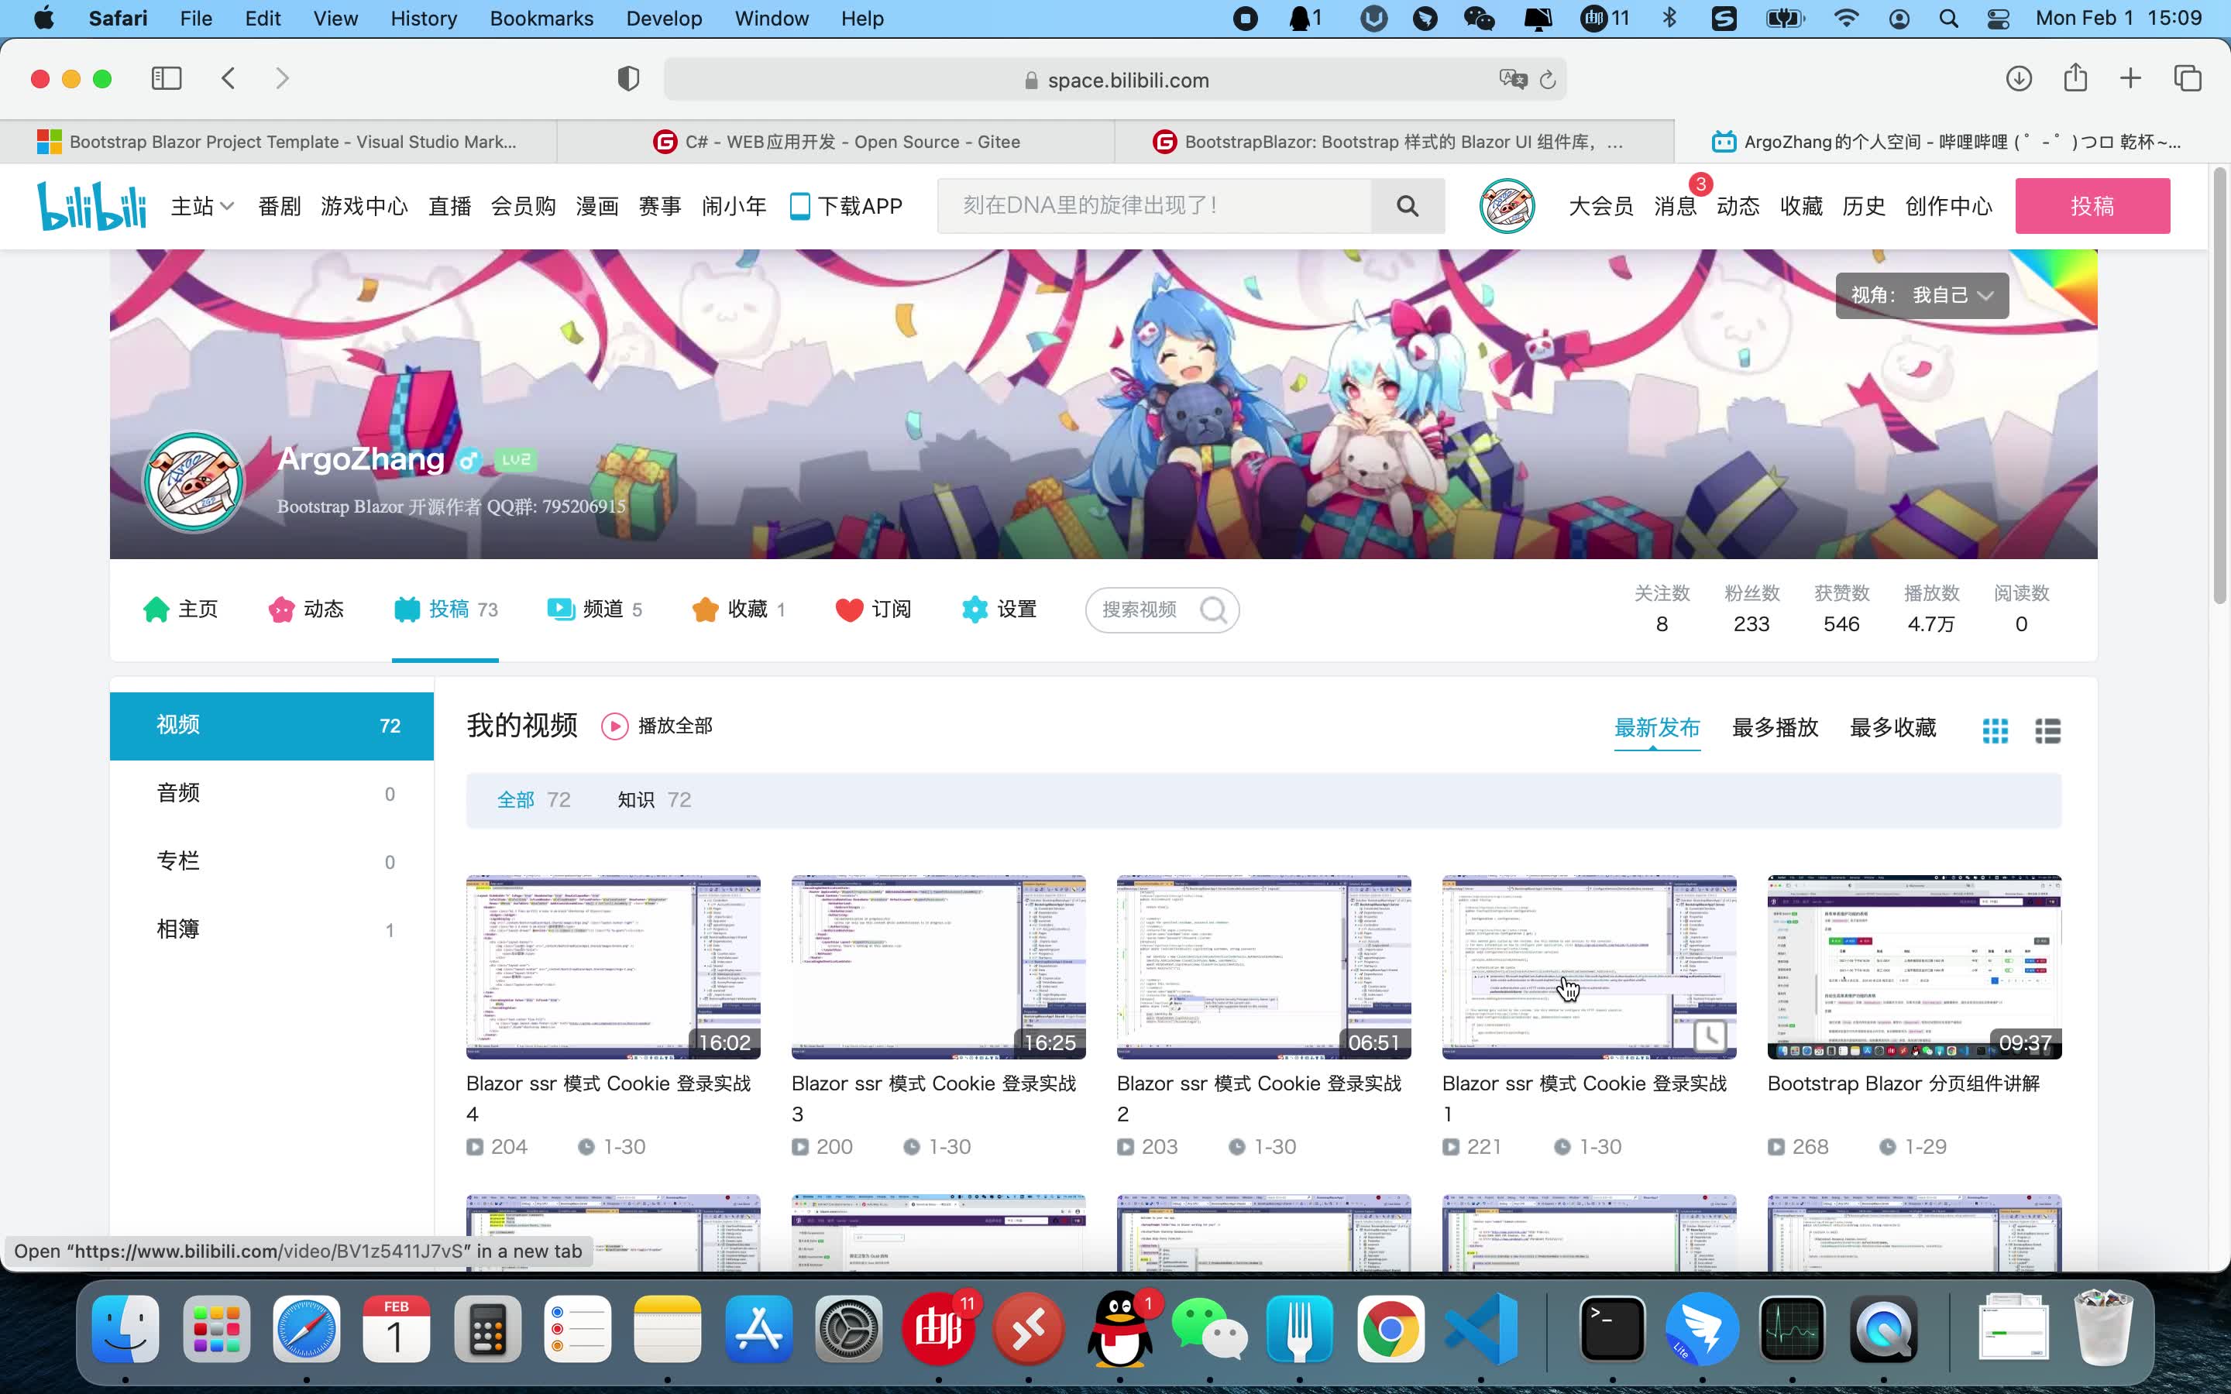Expand the 主站 navigation dropdown

[201, 205]
